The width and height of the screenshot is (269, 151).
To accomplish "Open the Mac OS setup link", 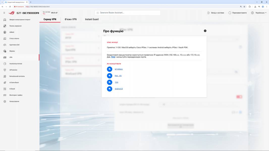I will [x=118, y=75].
